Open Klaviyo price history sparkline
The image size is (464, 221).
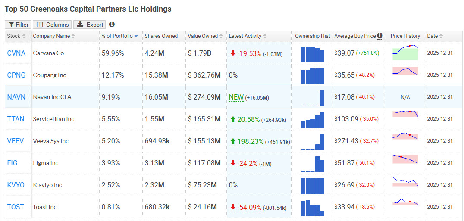point(405,181)
